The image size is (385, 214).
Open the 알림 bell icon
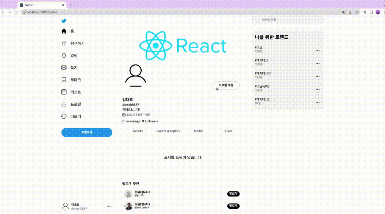64,56
